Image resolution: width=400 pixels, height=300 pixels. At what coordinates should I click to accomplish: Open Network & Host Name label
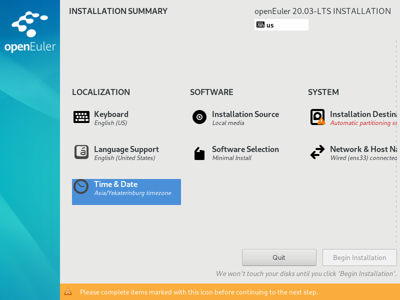[363, 149]
